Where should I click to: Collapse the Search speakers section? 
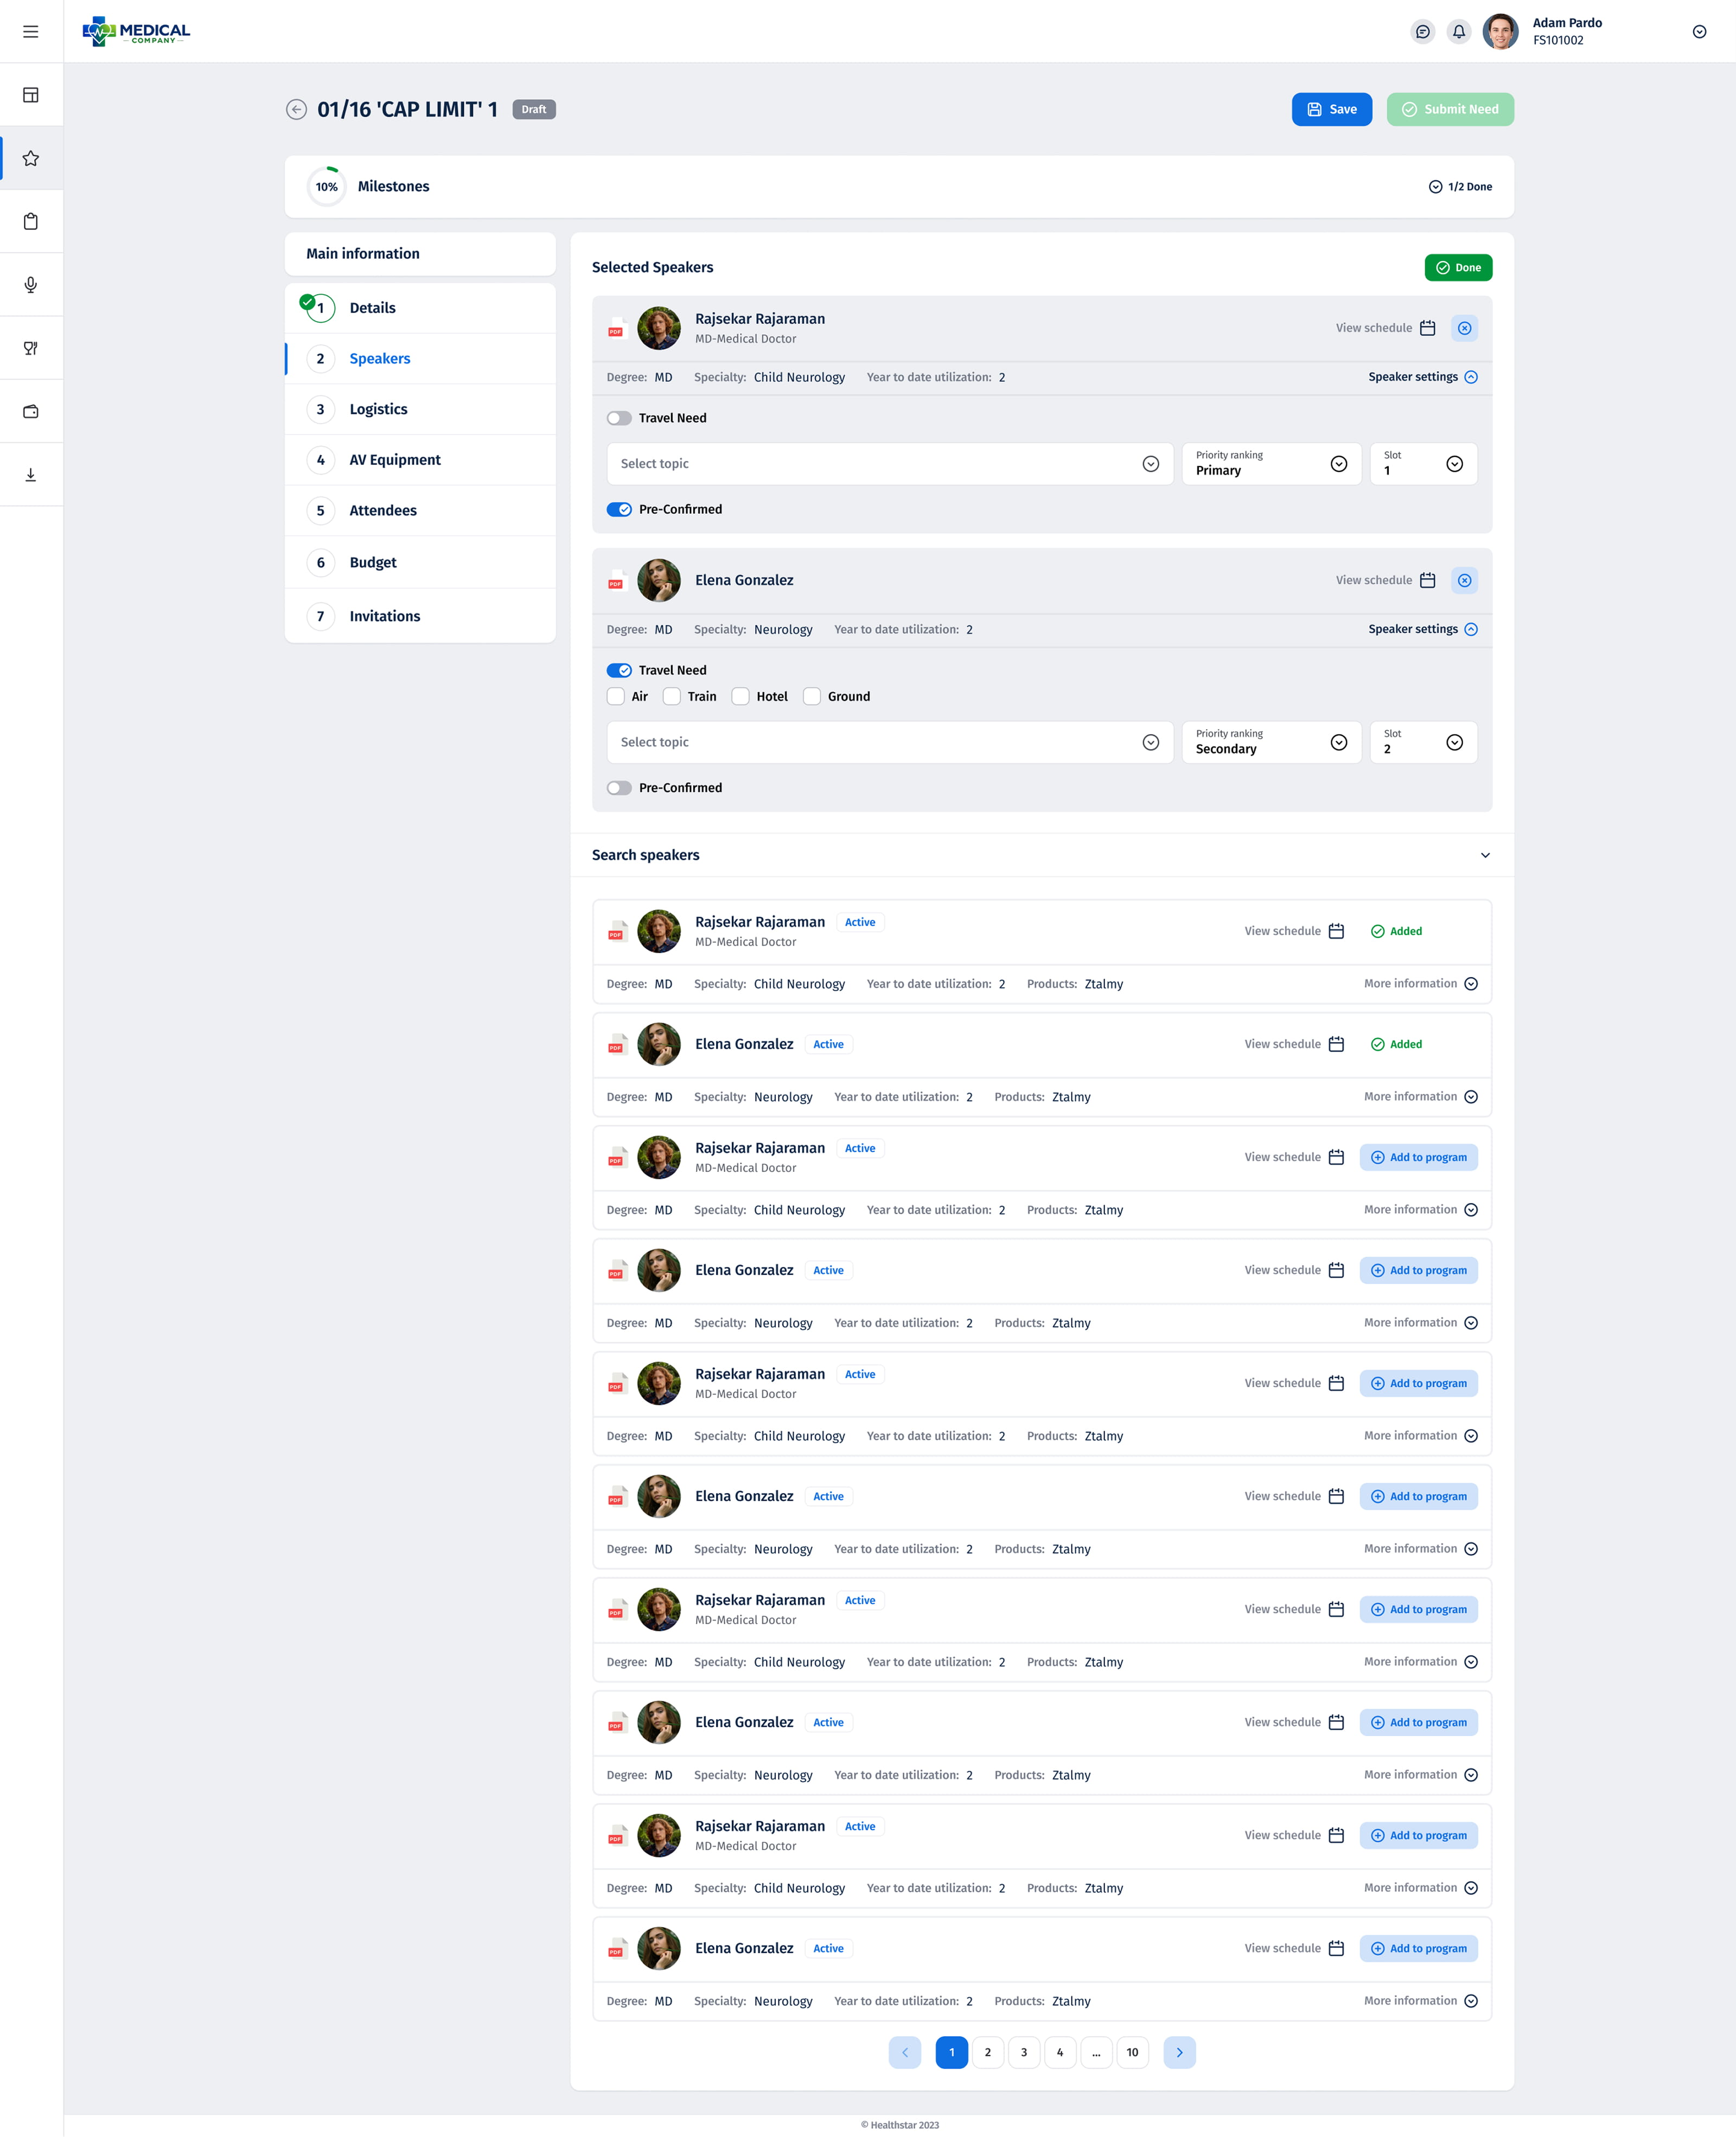click(1485, 855)
